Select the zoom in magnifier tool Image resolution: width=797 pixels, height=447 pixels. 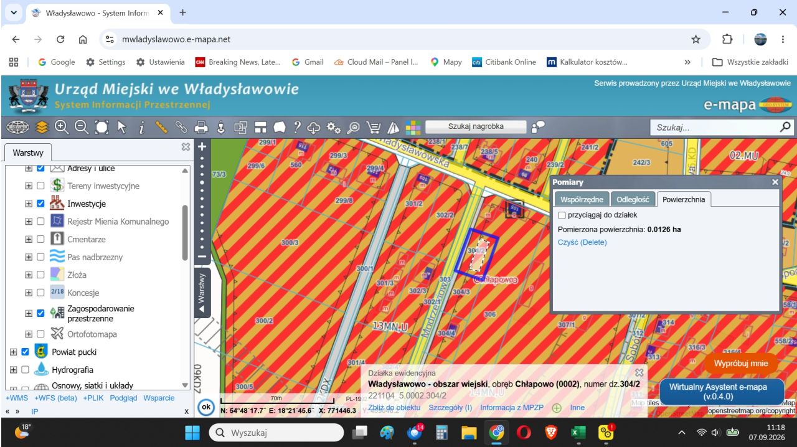[x=62, y=127]
